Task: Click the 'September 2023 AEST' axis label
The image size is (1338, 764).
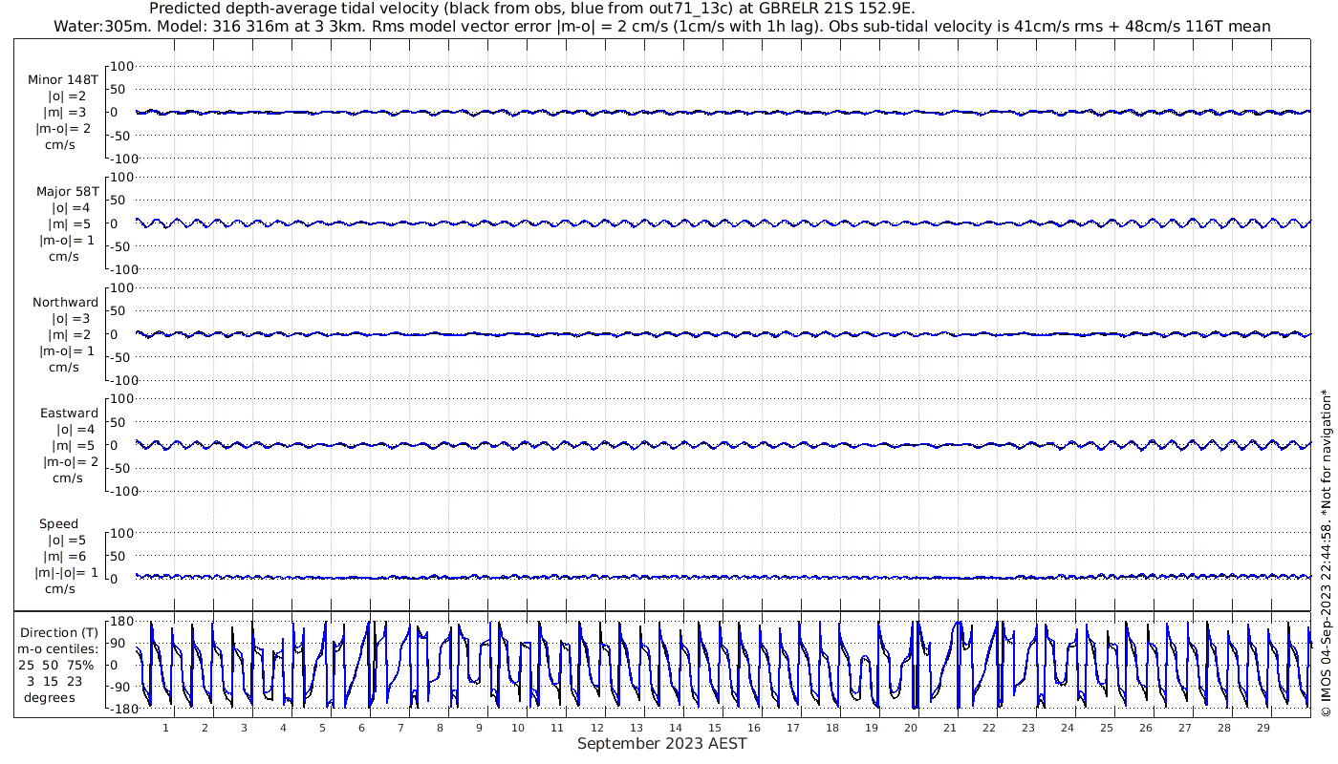Action: pos(661,744)
